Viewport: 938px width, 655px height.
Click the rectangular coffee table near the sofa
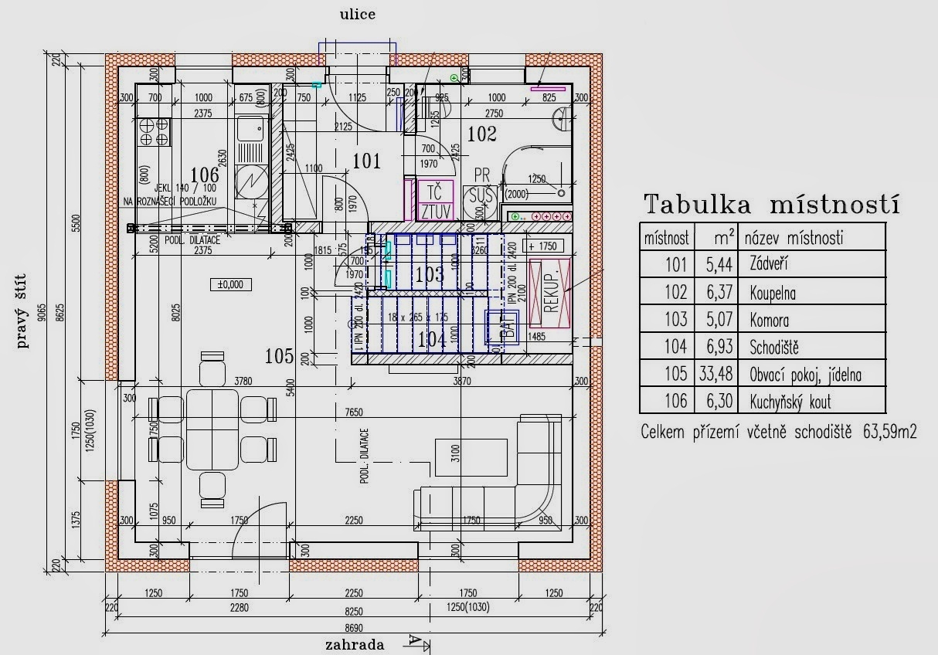click(471, 456)
